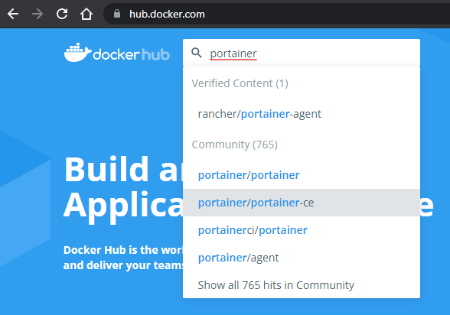
Task: Click the padlock site security icon
Action: pos(117,14)
